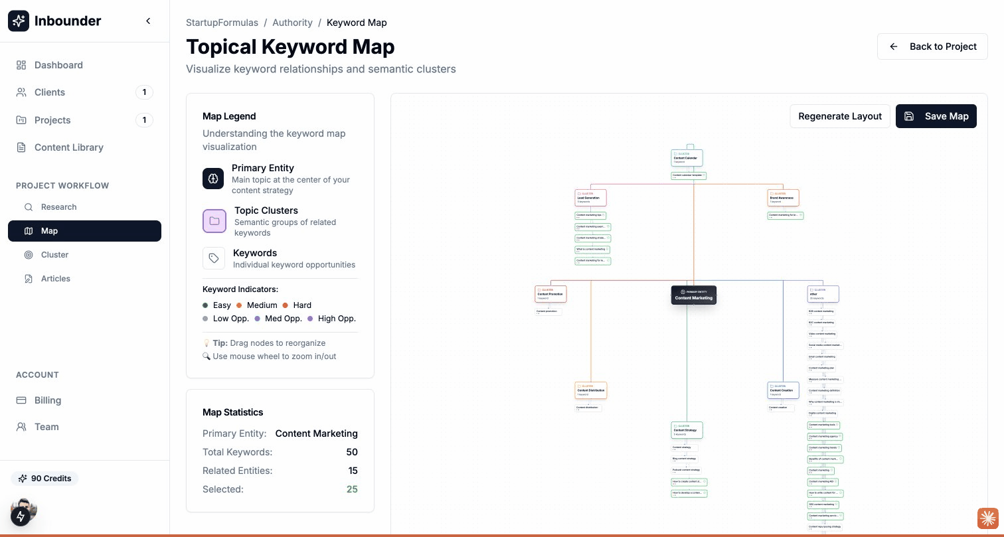This screenshot has height=537, width=1004.
Task: Toggle the 'What is content marketing' keyword node
Action: 592,250
